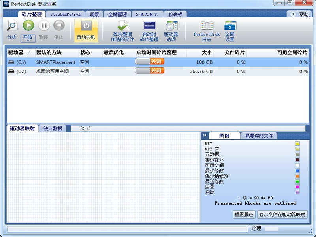Screen dimensions: 316x237
Task: Click the help question mark icon
Action: tap(293, 15)
